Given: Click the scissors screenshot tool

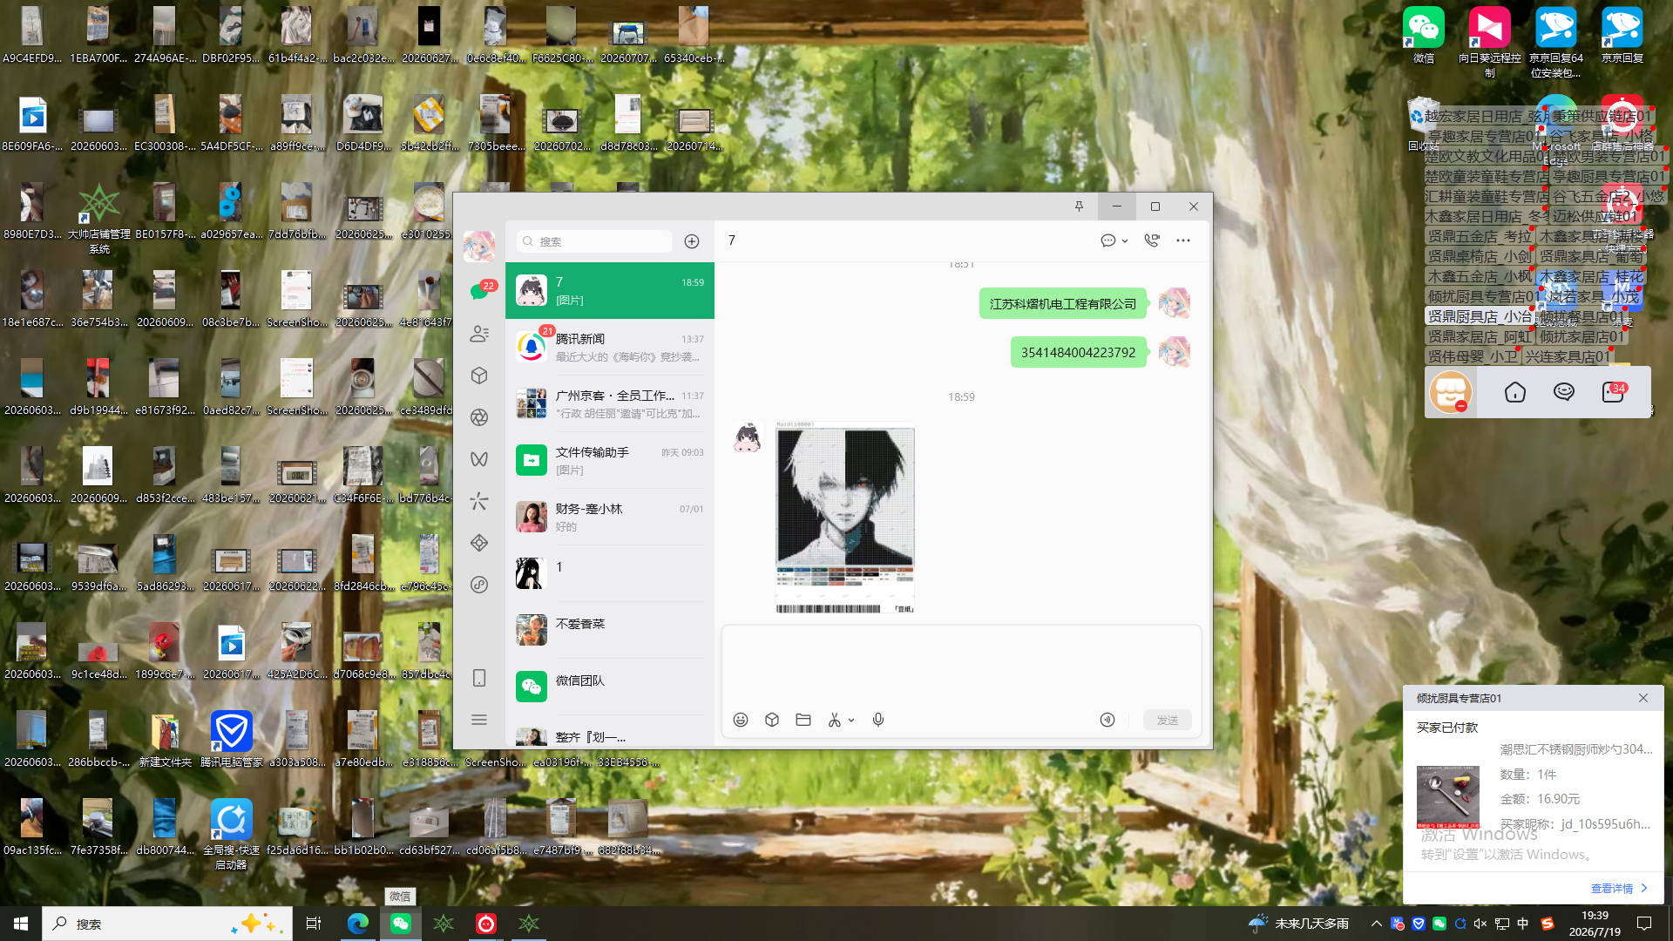Looking at the screenshot, I should 835,720.
